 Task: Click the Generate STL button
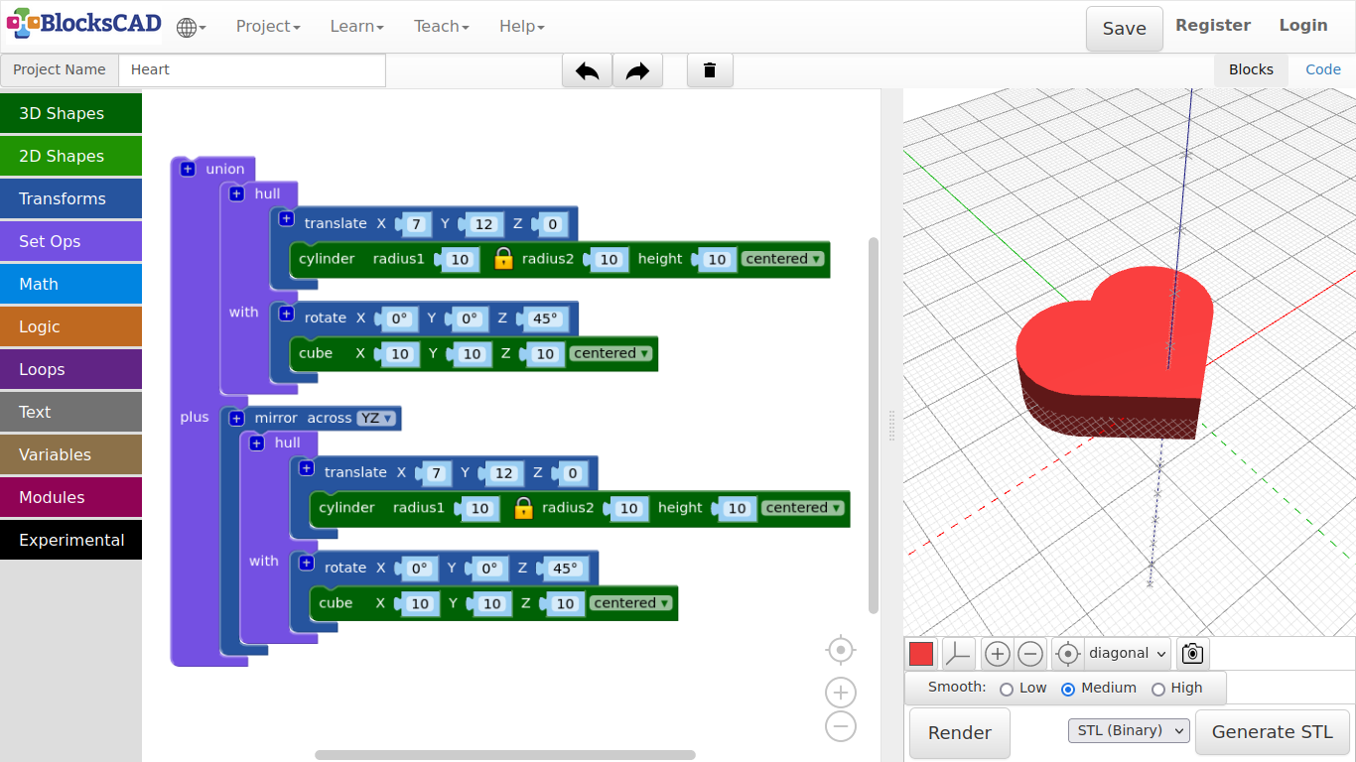pyautogui.click(x=1272, y=732)
